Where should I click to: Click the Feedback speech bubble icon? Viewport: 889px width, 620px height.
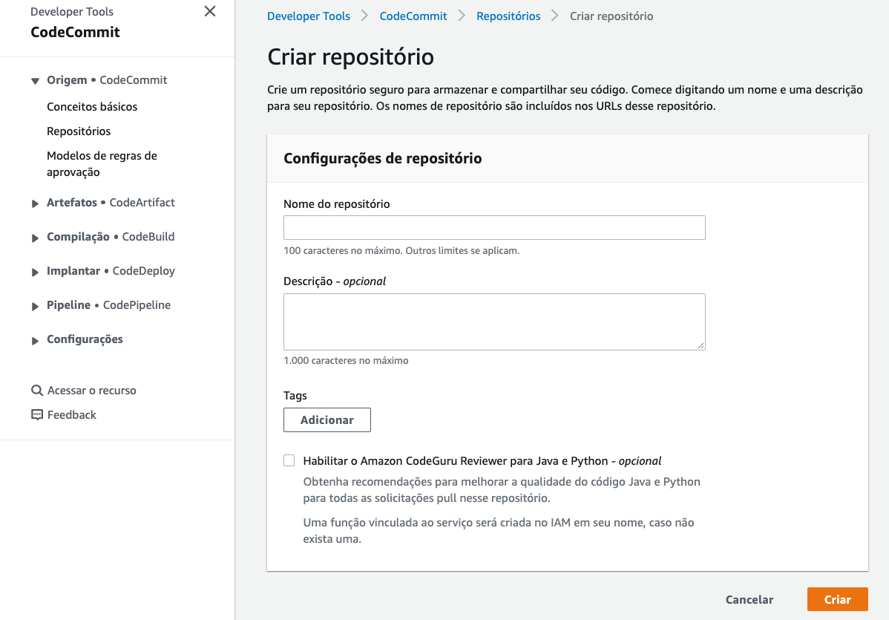point(37,414)
